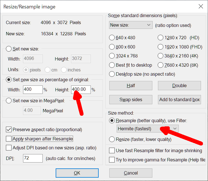Select 'Set new size in MegaPixel' option
The image size is (208, 181).
point(9,101)
